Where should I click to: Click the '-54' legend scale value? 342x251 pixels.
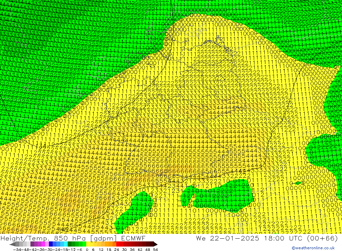(17, 250)
